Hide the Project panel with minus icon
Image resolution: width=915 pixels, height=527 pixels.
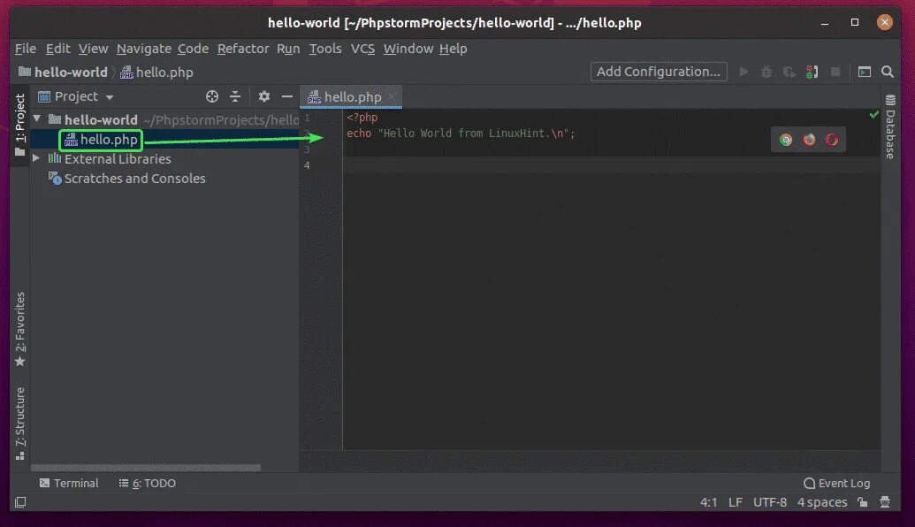287,96
